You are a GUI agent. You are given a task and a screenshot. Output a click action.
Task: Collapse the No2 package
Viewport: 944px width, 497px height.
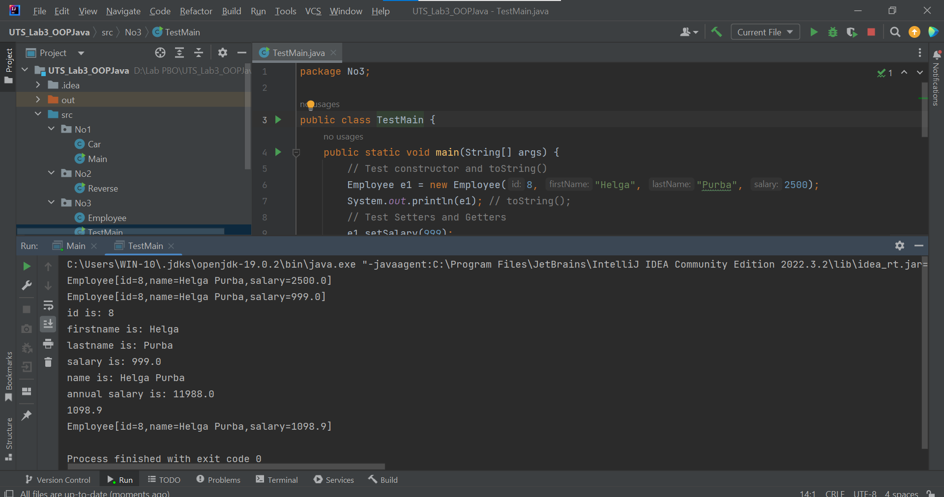tap(51, 173)
